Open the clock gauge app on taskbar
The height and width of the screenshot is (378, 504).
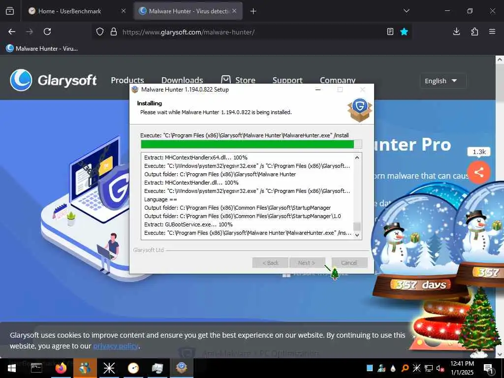point(133,368)
